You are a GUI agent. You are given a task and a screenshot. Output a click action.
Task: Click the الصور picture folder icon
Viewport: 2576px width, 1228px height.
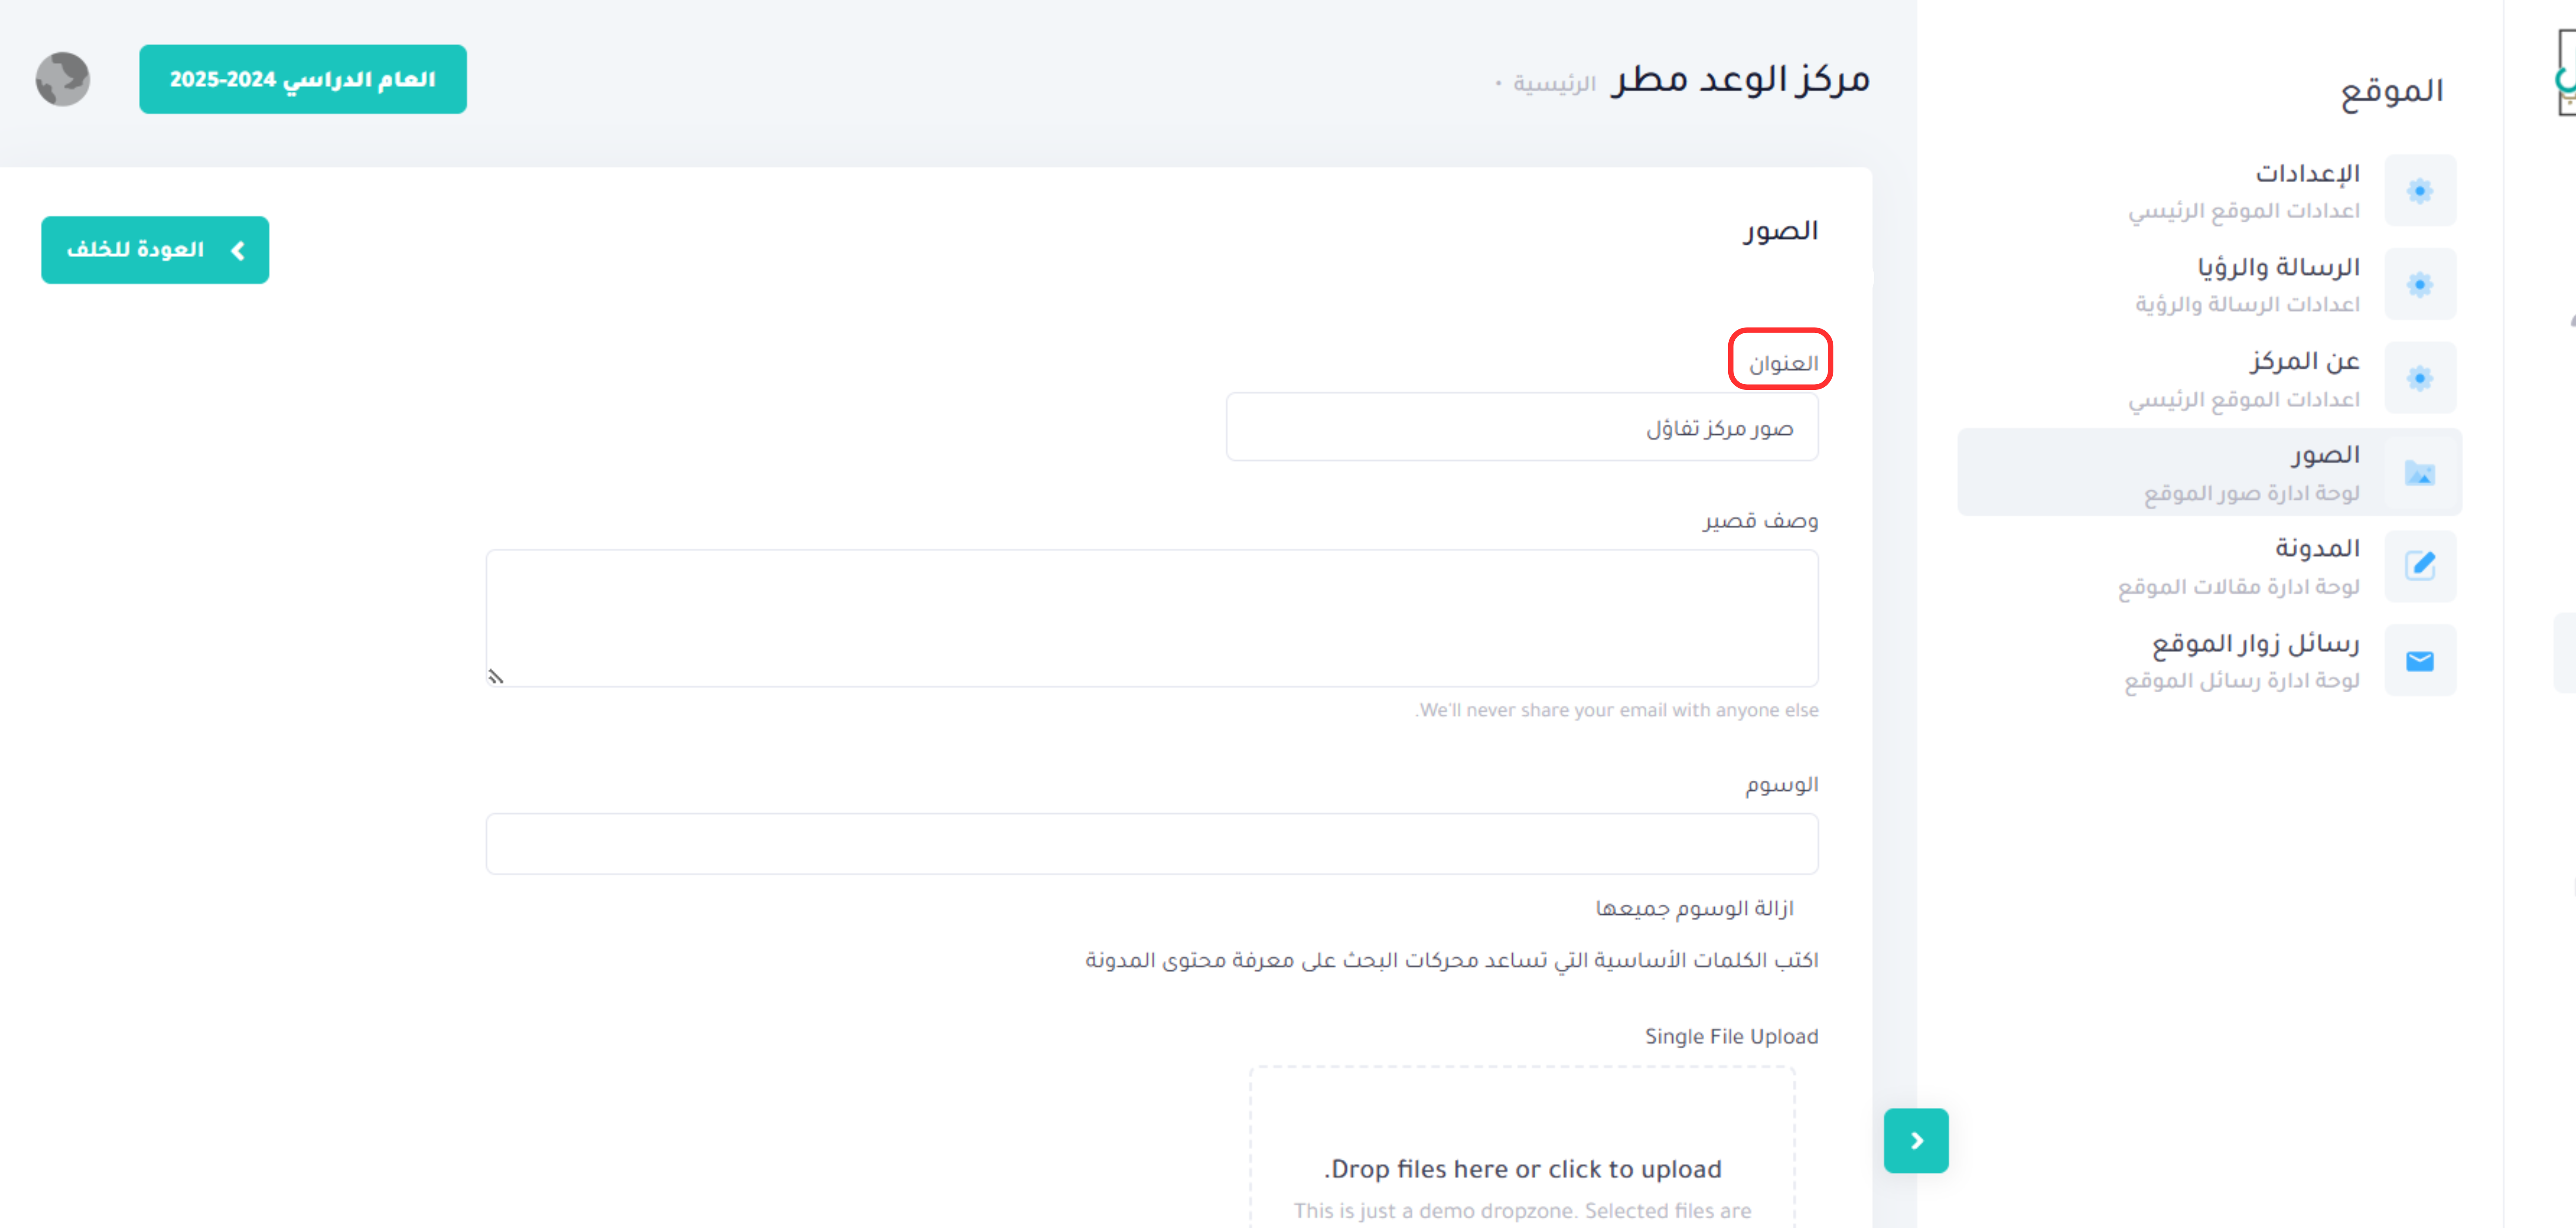[x=2420, y=473]
